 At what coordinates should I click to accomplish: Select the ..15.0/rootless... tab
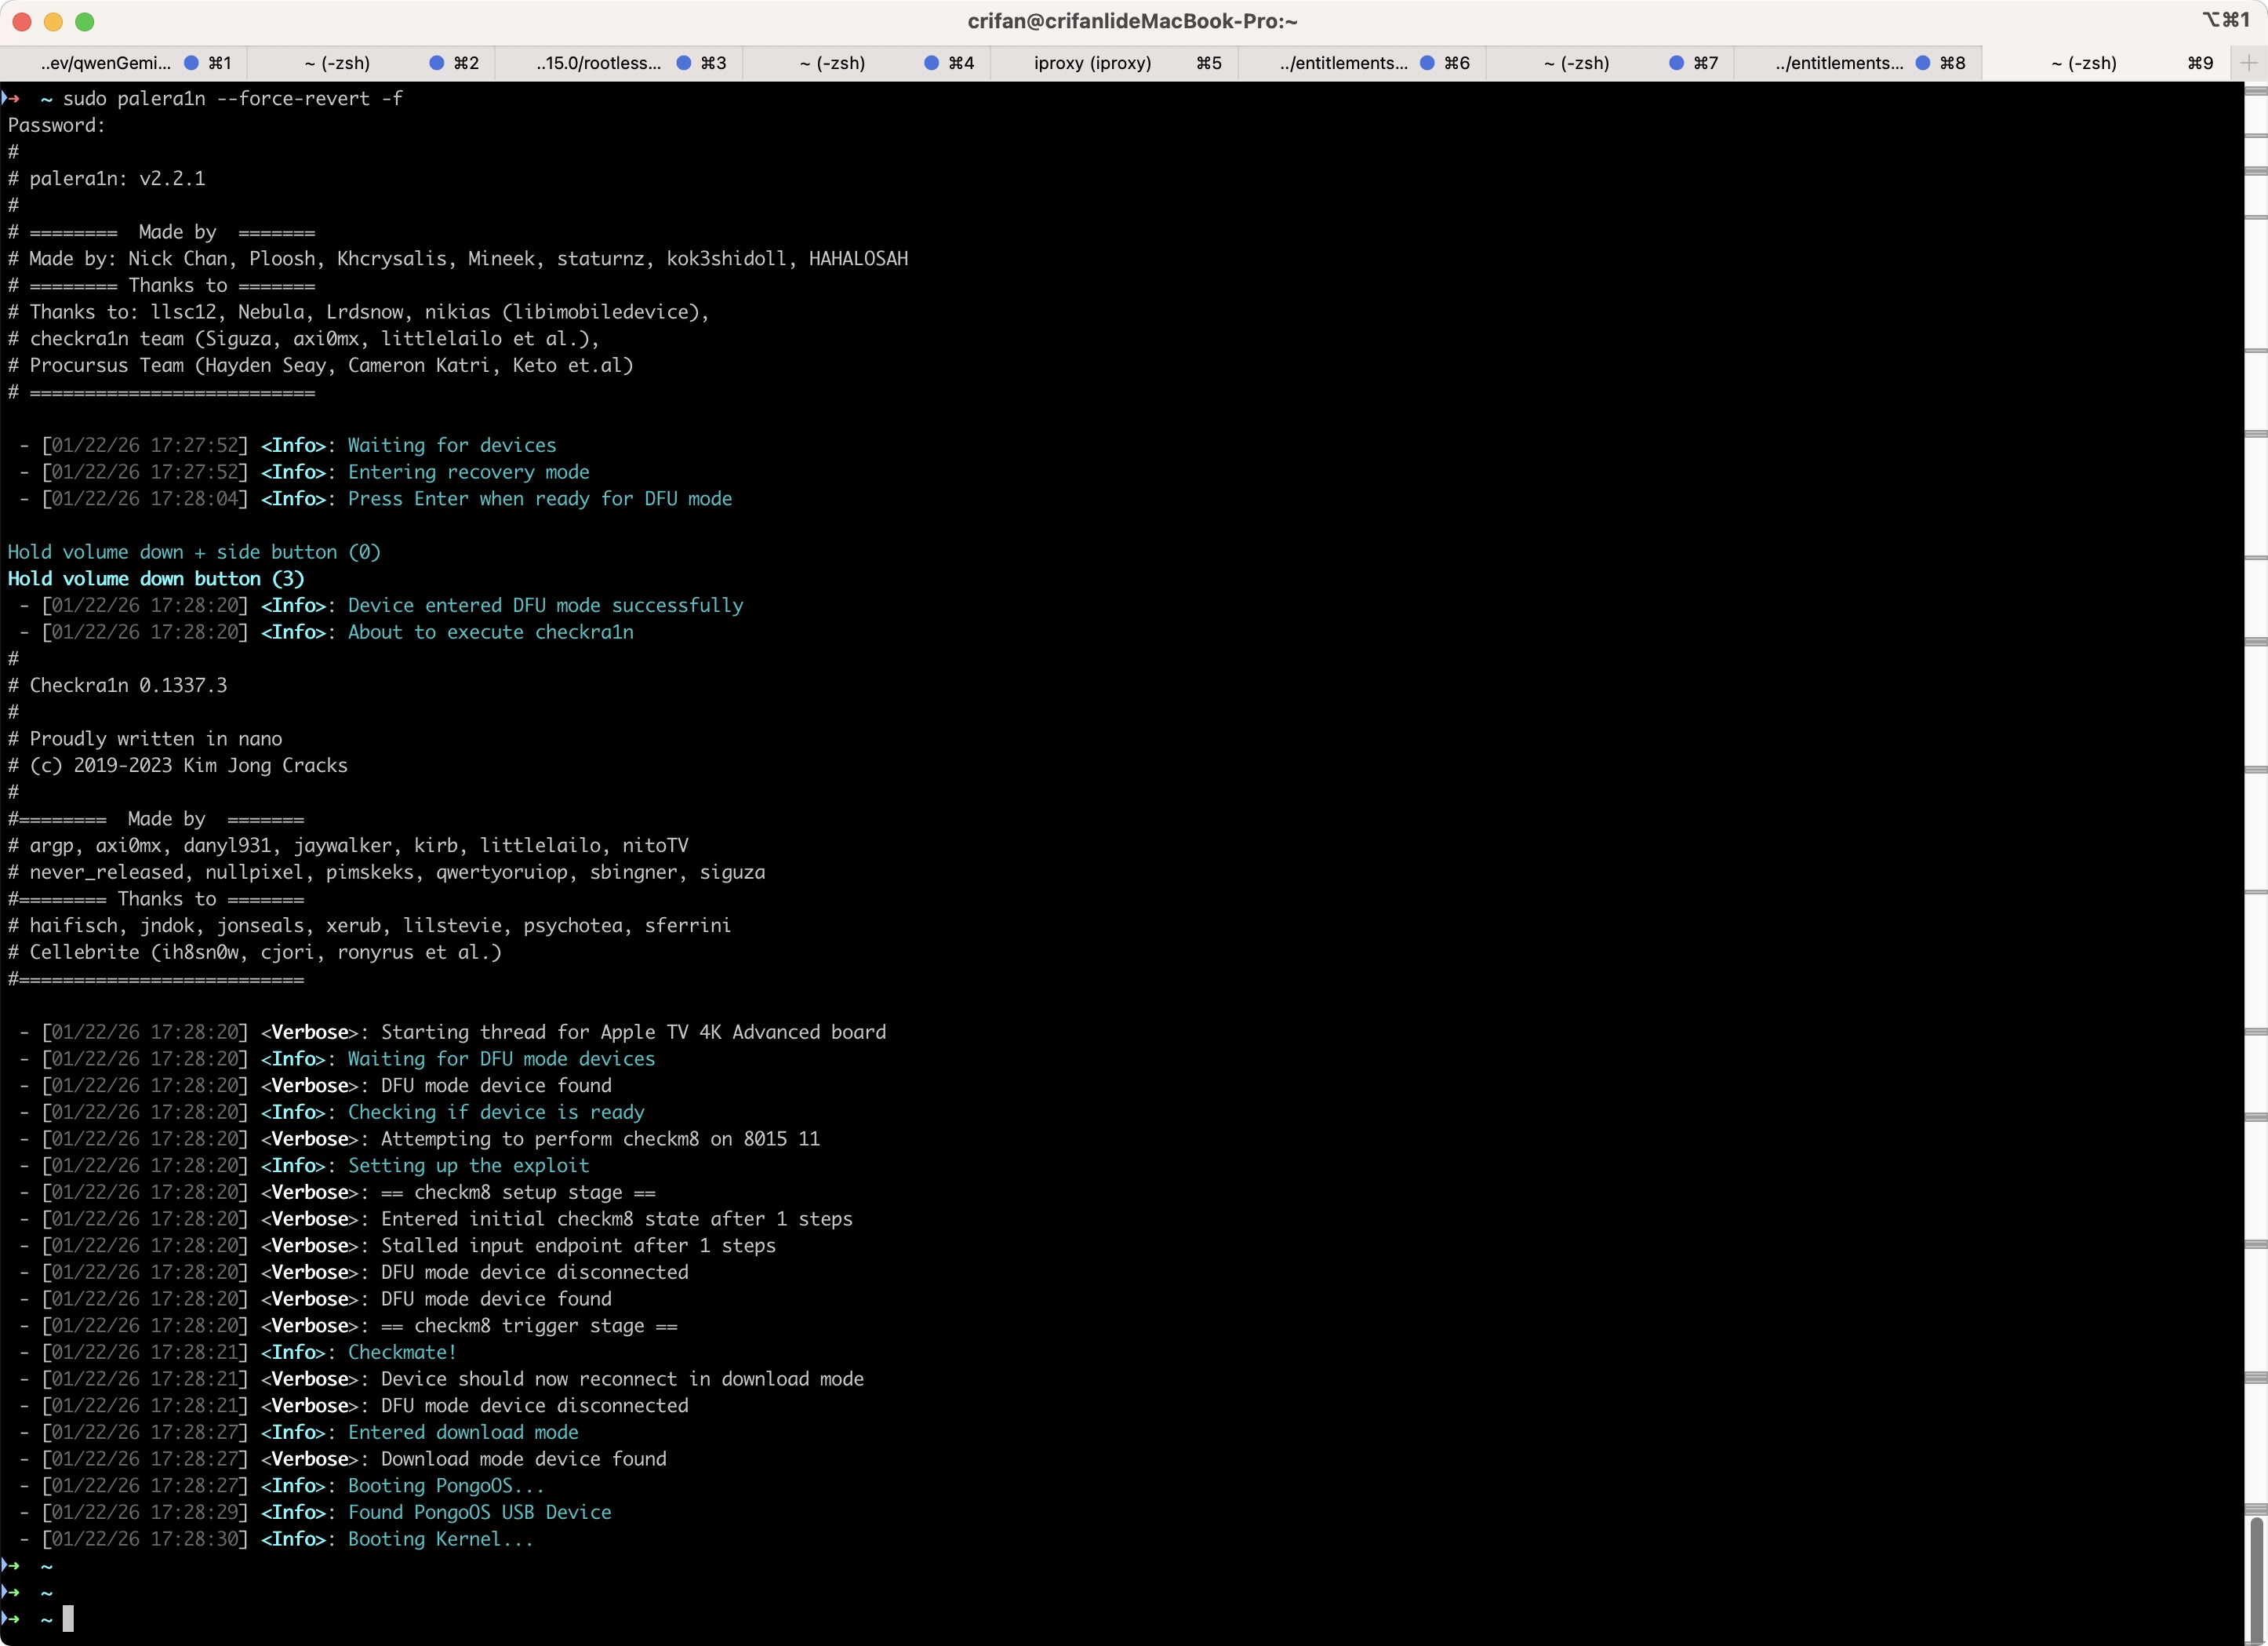pos(619,63)
